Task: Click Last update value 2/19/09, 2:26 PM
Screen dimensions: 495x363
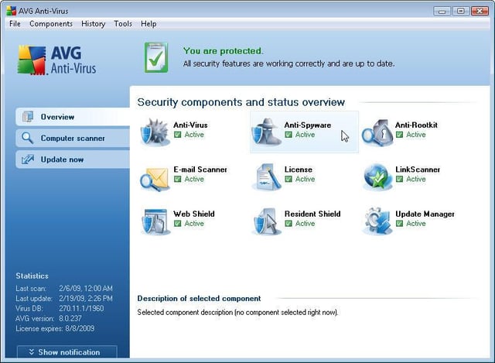Action: click(x=86, y=299)
